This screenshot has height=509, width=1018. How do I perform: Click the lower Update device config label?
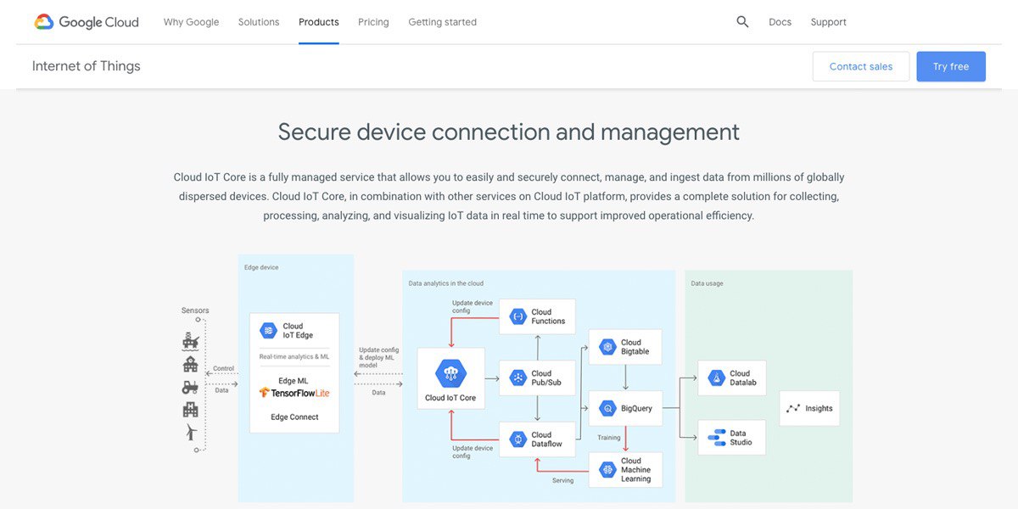coord(473,452)
